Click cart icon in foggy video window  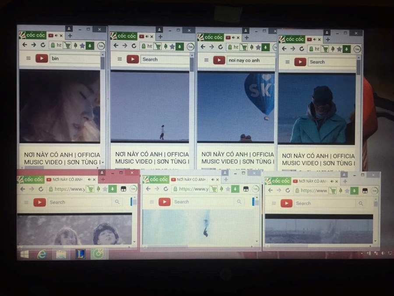333,191
